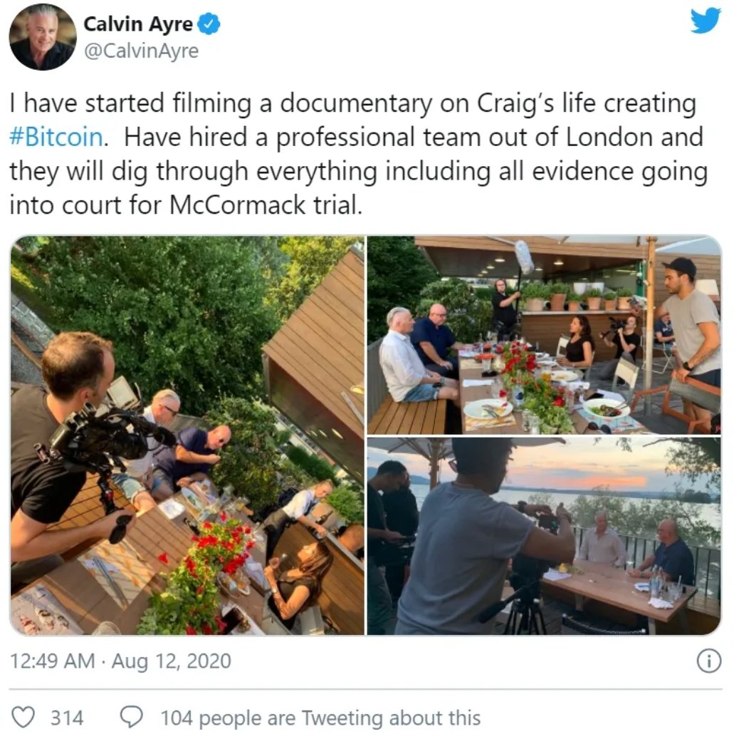The image size is (734, 734).
Task: Open the large left cameraman photo
Action: [x=187, y=435]
